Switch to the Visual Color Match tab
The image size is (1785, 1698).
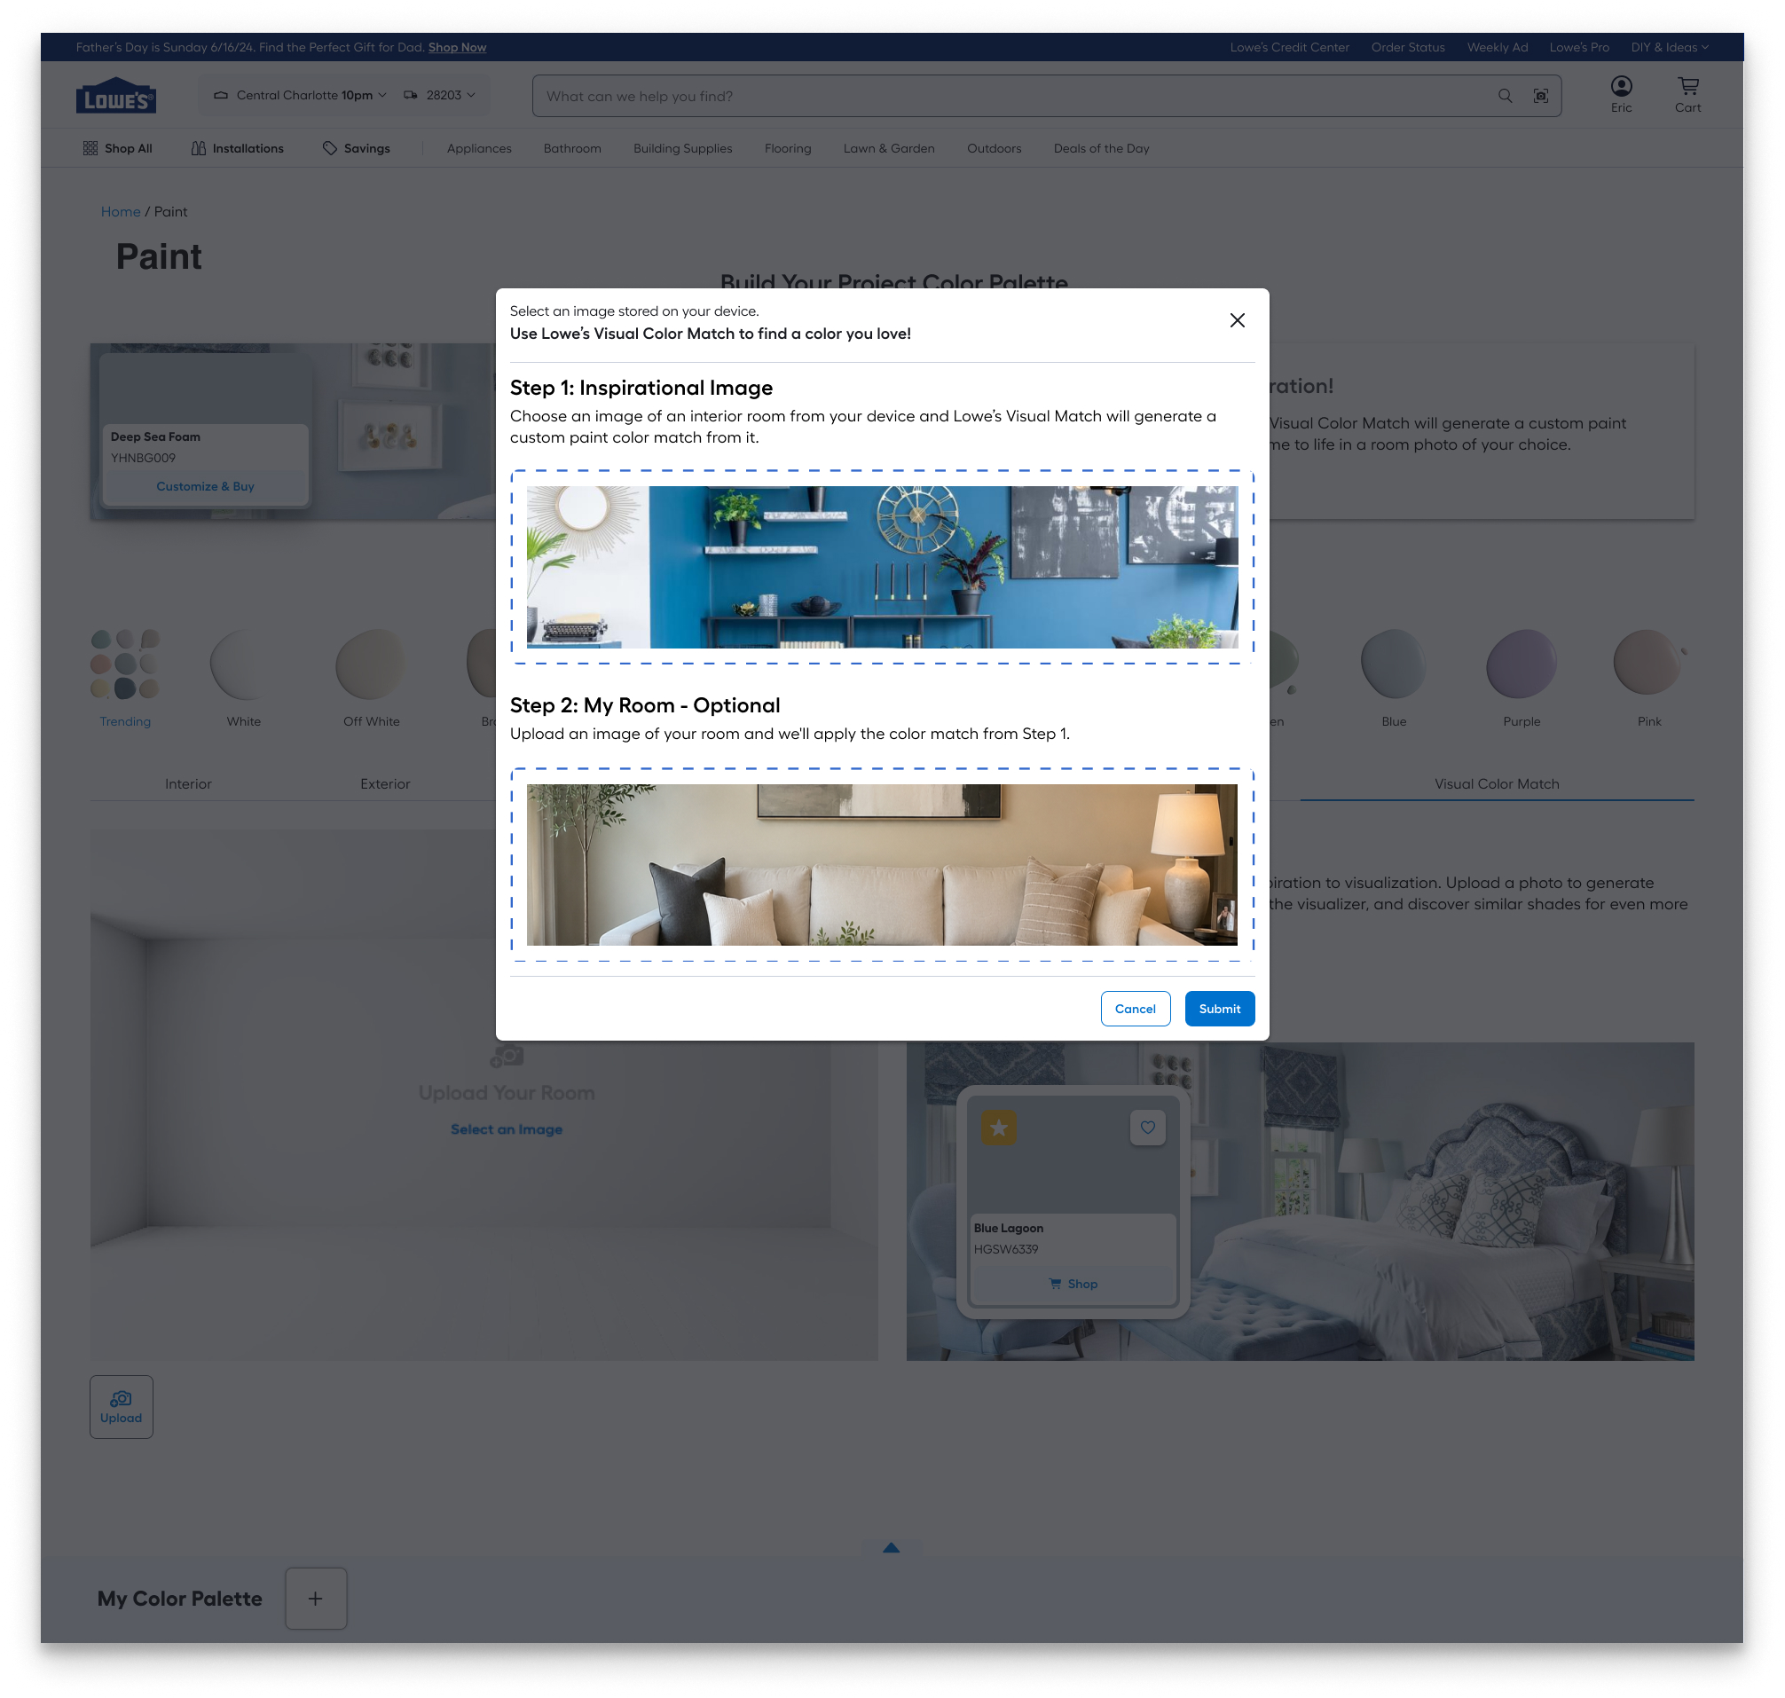coord(1497,784)
